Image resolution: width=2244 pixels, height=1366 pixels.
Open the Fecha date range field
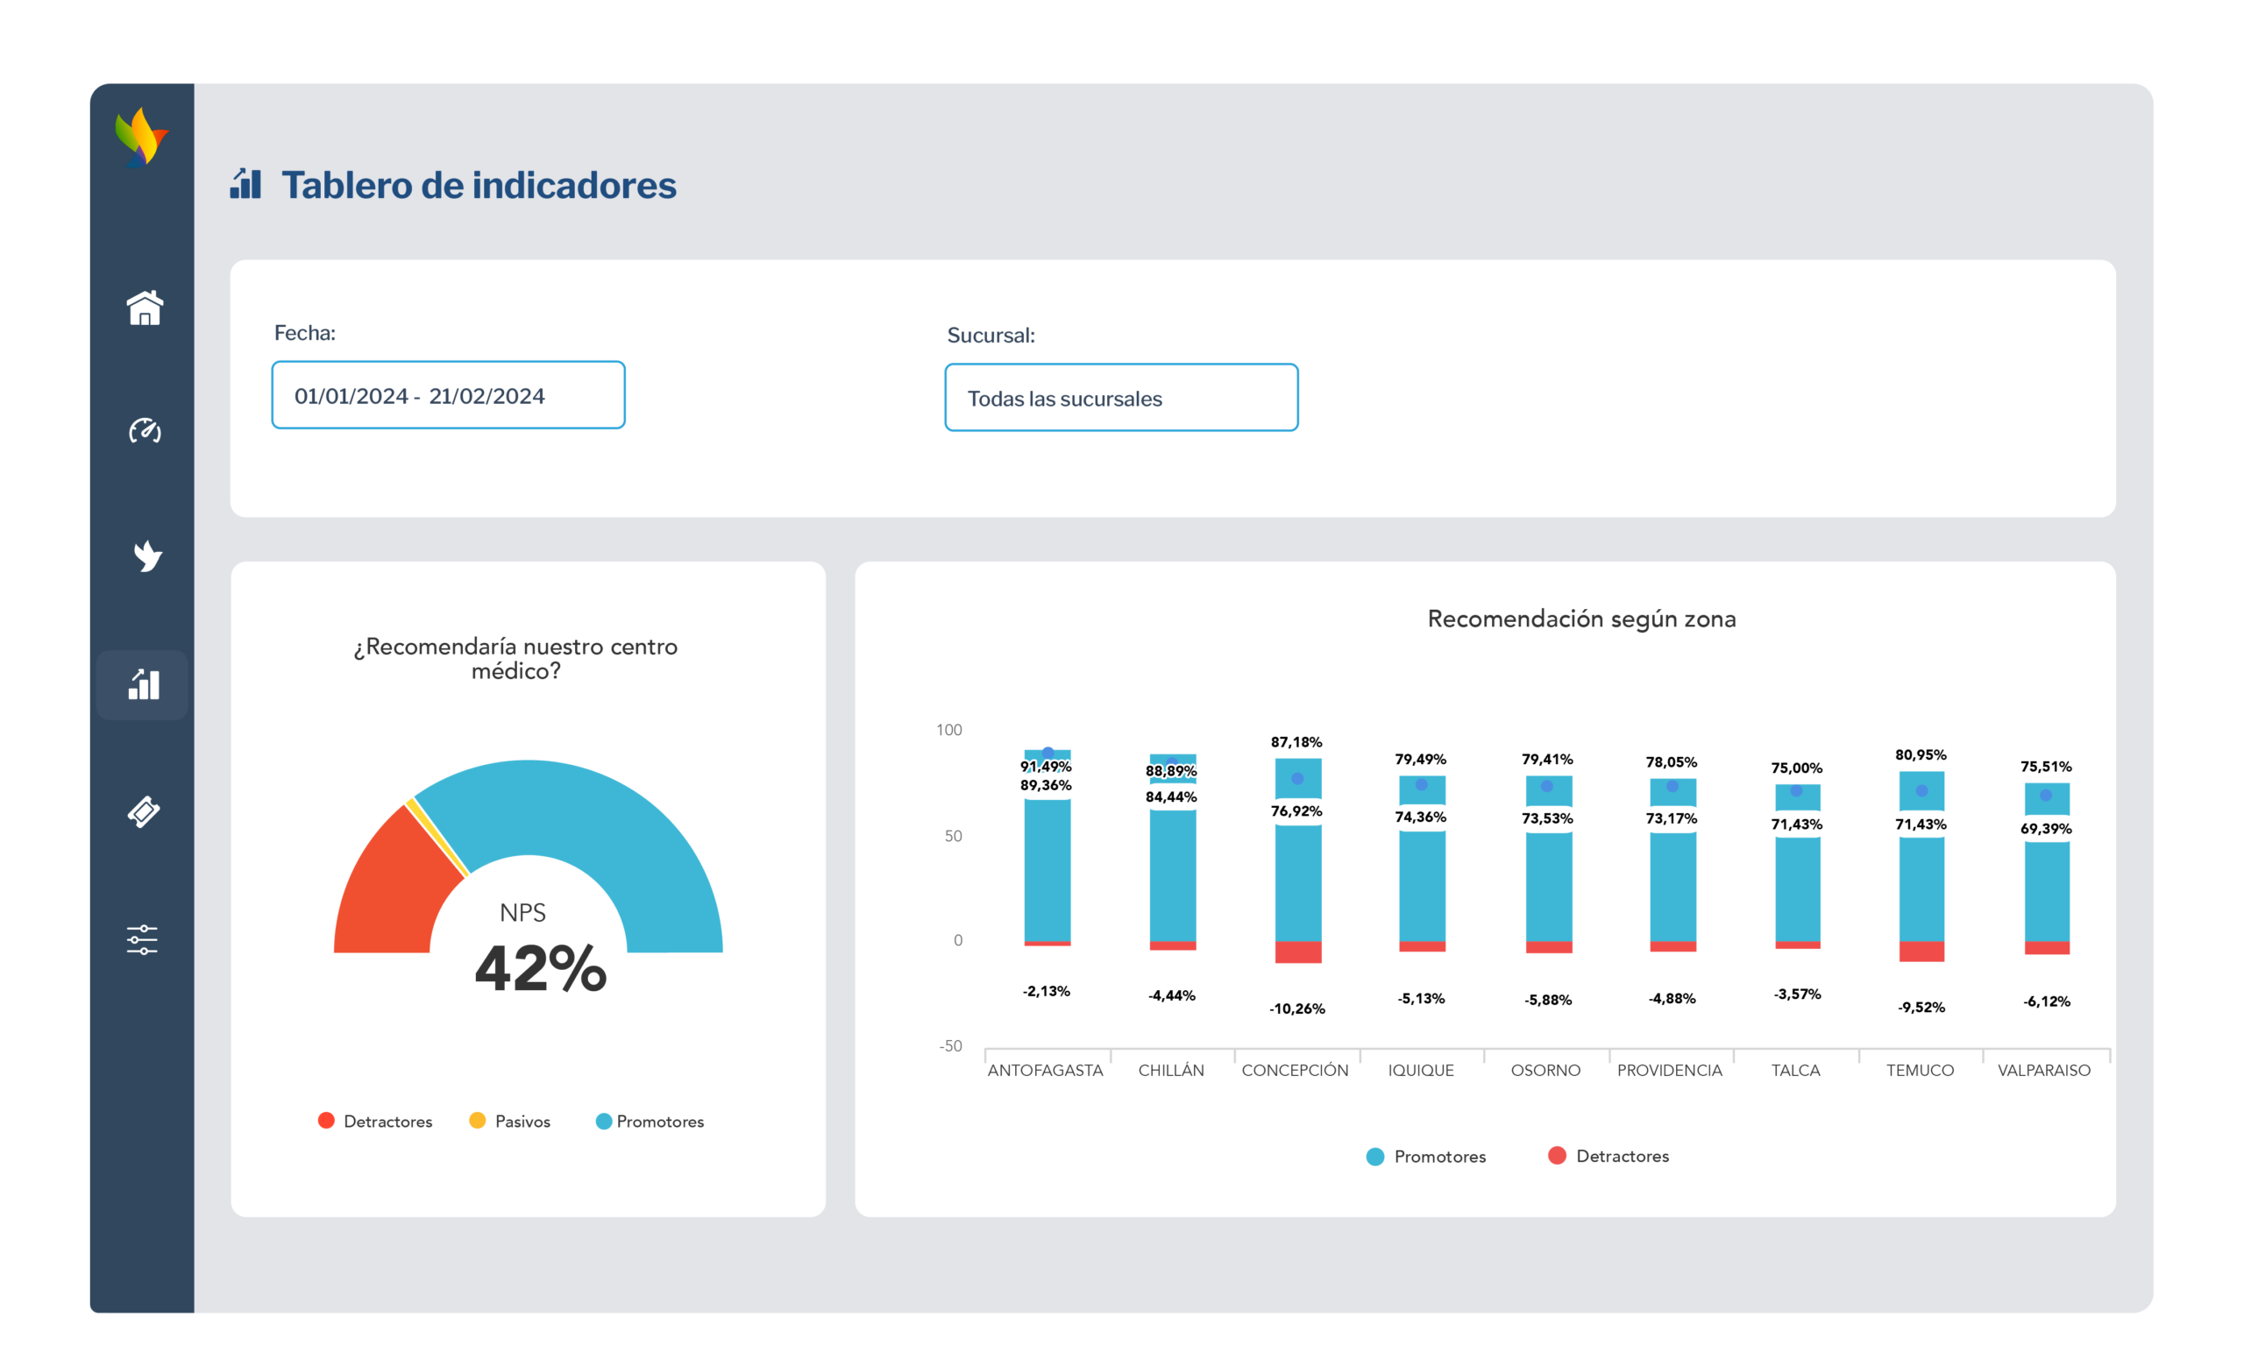pyautogui.click(x=448, y=395)
